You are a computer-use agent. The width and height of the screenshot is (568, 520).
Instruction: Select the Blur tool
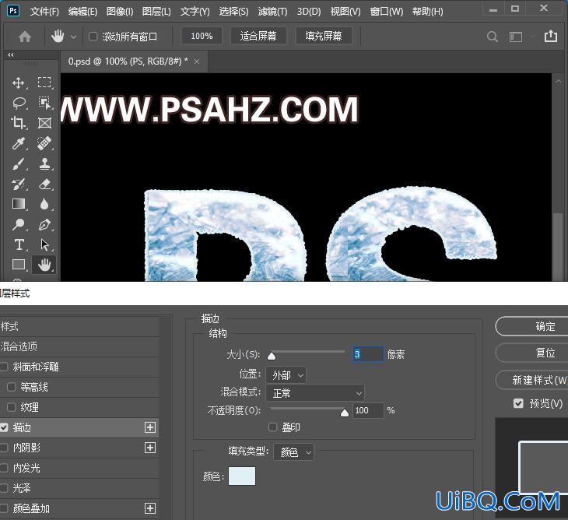tap(44, 204)
